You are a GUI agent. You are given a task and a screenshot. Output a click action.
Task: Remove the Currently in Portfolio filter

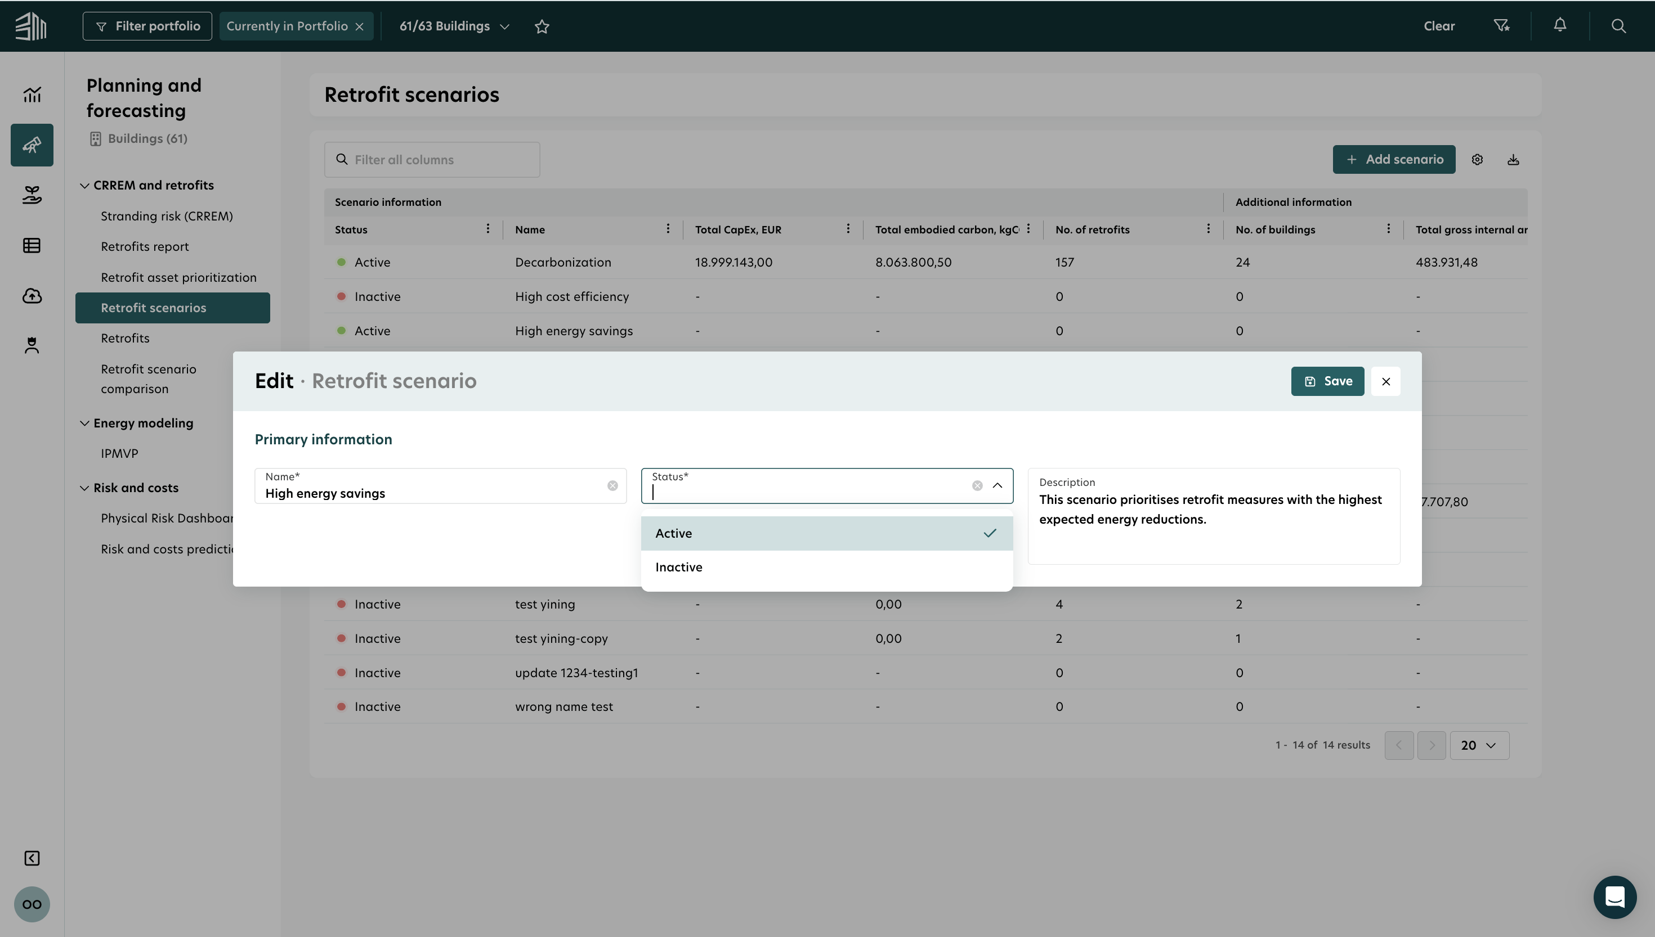(x=360, y=26)
